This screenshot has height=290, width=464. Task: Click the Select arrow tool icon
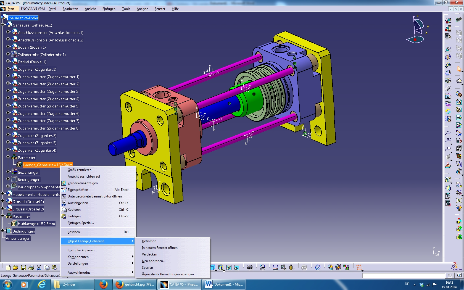459,69
